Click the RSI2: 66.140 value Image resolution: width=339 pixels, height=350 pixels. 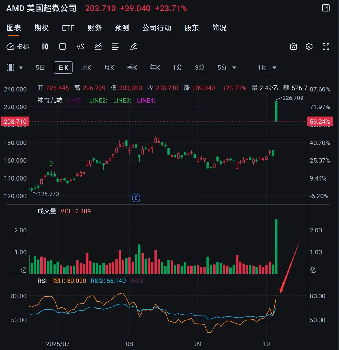point(108,281)
